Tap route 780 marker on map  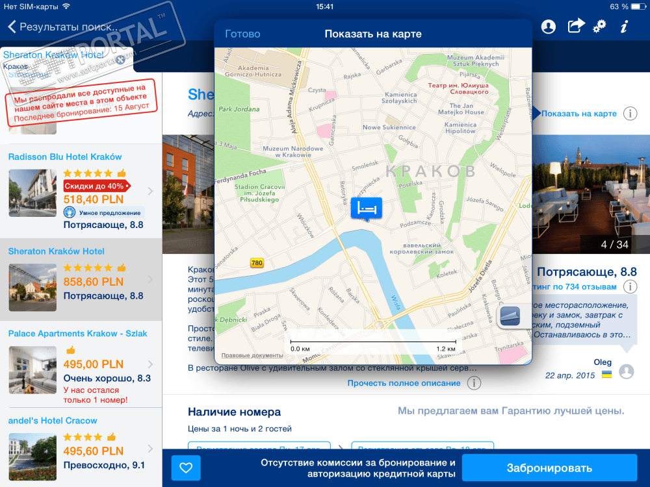(257, 262)
